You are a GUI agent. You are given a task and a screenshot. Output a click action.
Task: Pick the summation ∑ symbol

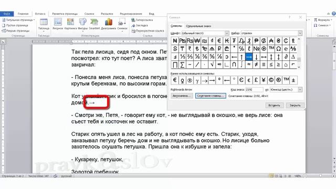click(x=182, y=65)
